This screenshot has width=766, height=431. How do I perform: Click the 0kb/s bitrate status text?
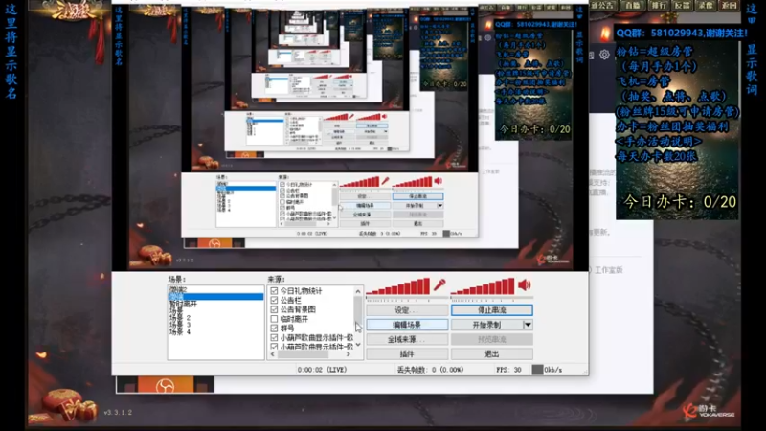(553, 370)
